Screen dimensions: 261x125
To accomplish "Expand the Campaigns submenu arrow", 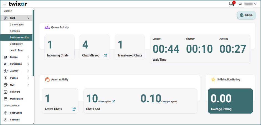I will [28, 64].
